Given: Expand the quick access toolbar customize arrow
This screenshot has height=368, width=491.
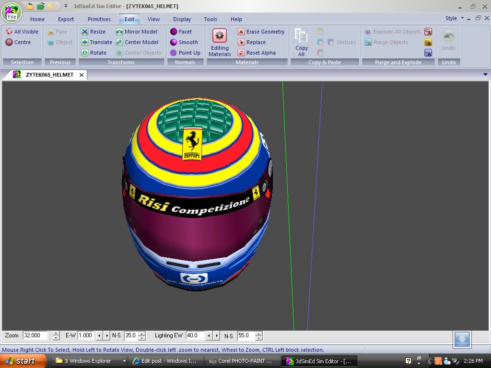Looking at the screenshot, I should click(x=66, y=6).
